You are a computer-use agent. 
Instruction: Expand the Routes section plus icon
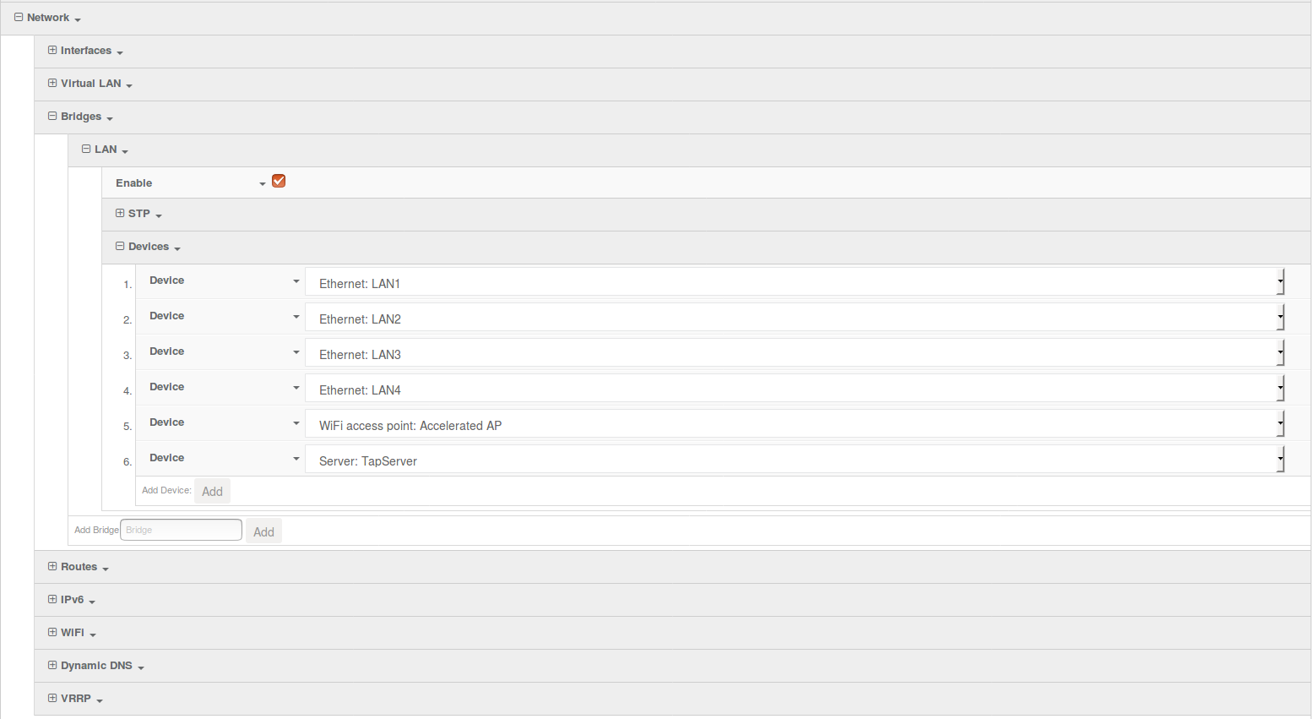pos(52,566)
